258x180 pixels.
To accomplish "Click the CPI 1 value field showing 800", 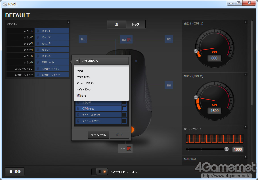I will pyautogui.click(x=214, y=58).
